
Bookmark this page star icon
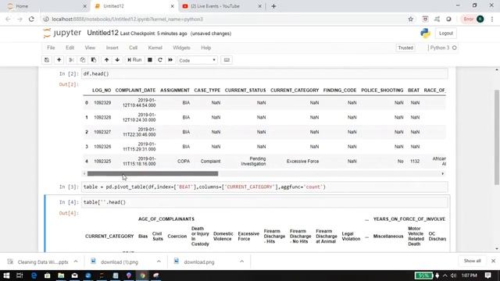(411, 19)
